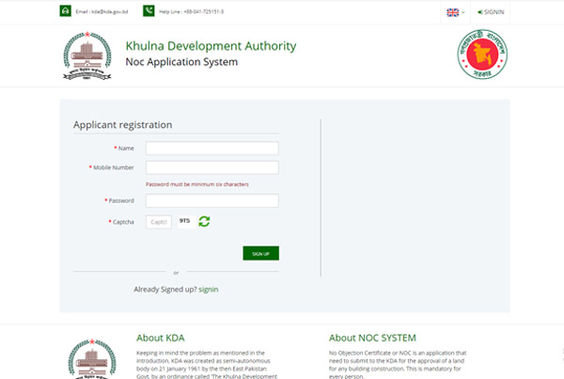This screenshot has height=379, width=564.
Task: Click the signin link below the form
Action: (x=209, y=290)
